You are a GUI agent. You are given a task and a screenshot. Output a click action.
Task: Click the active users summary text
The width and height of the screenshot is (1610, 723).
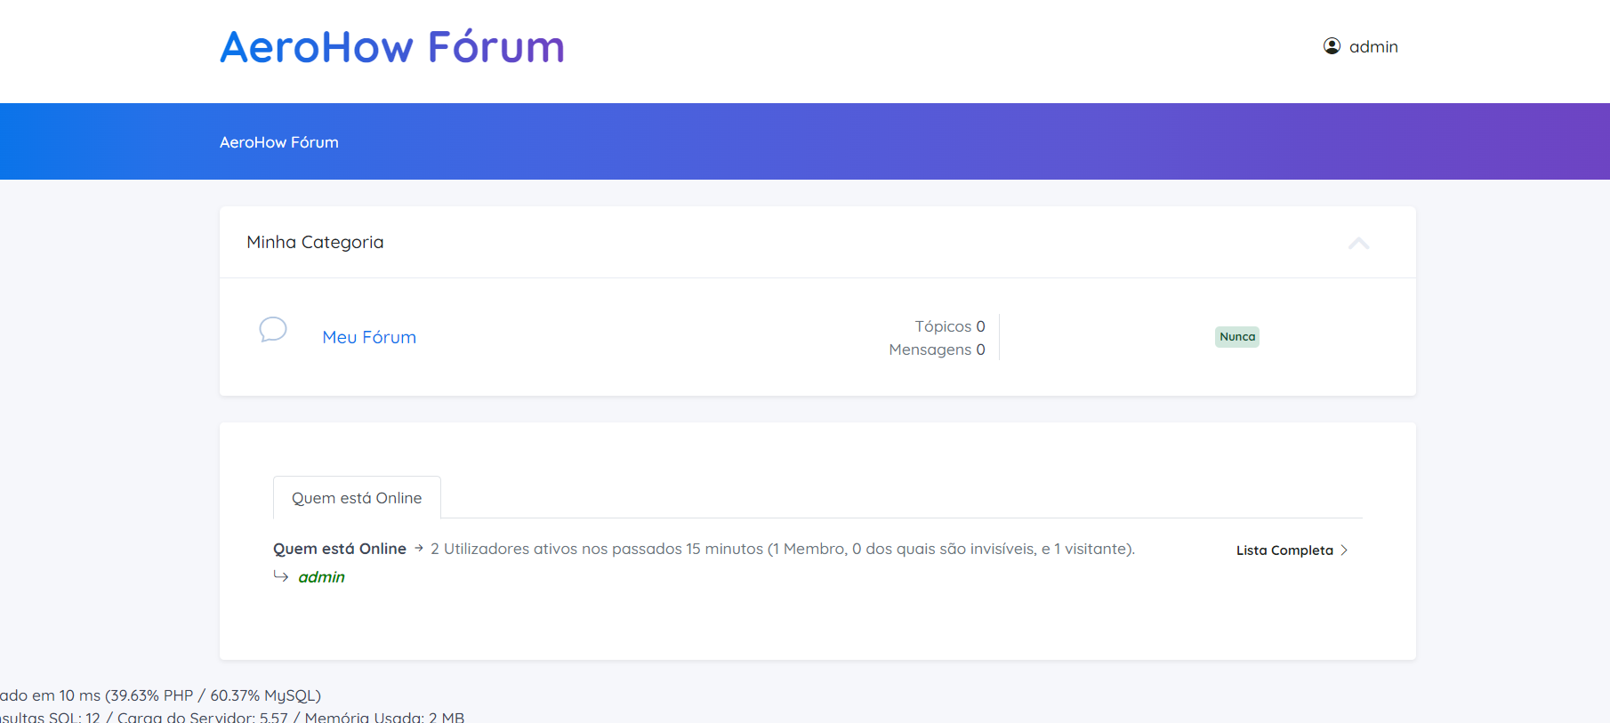point(782,549)
